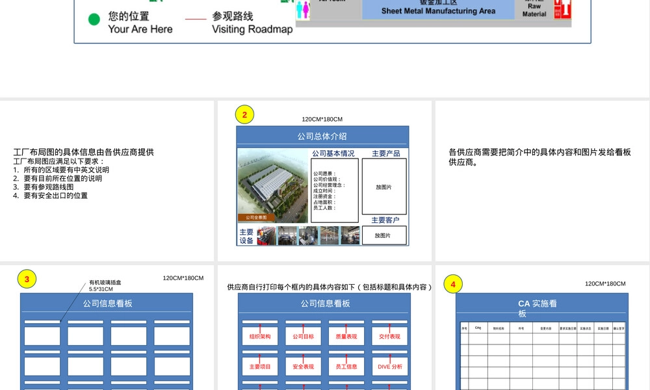Select the 'Raw Material' area box
This screenshot has height=390, width=650.
534,10
